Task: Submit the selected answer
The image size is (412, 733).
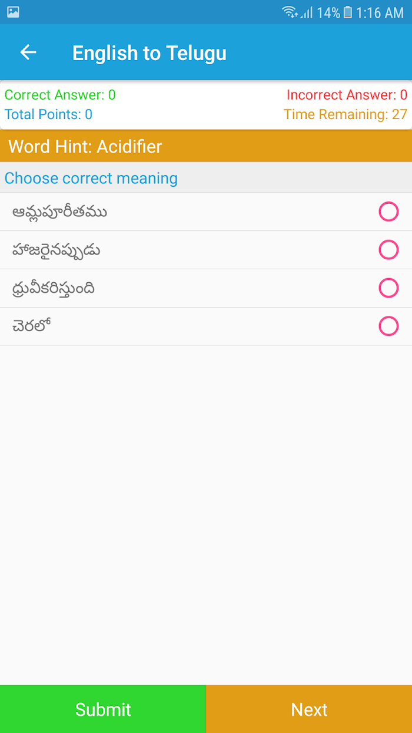Action: point(103,709)
